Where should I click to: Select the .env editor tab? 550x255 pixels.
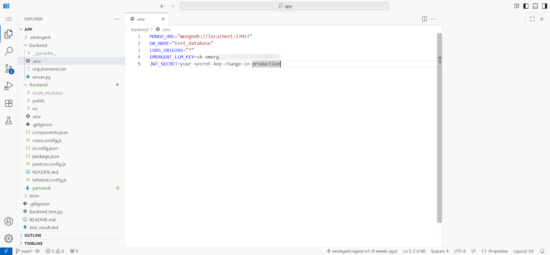[147, 19]
